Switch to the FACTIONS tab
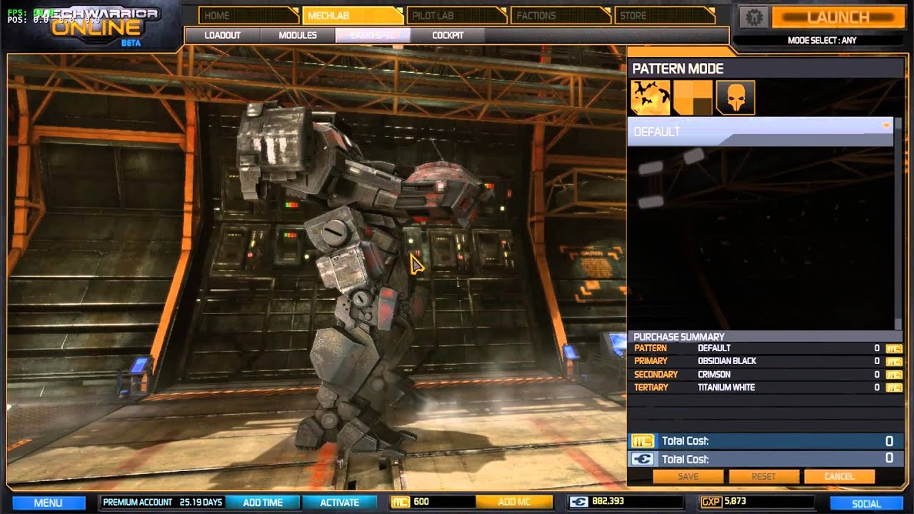This screenshot has height=514, width=914. click(x=561, y=16)
